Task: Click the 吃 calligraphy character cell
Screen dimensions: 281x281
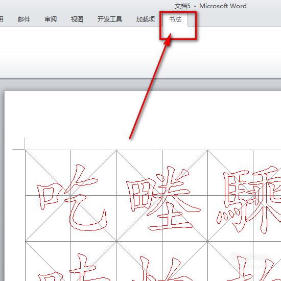Action: 71,196
